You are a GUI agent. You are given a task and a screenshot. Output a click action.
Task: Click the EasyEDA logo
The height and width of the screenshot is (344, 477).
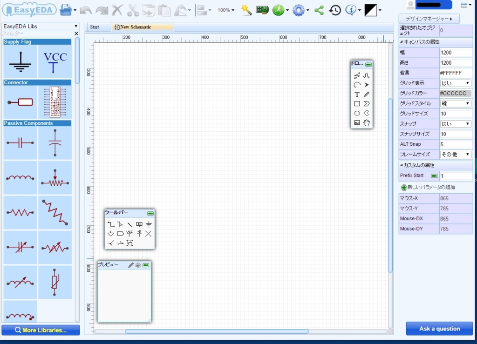(29, 10)
